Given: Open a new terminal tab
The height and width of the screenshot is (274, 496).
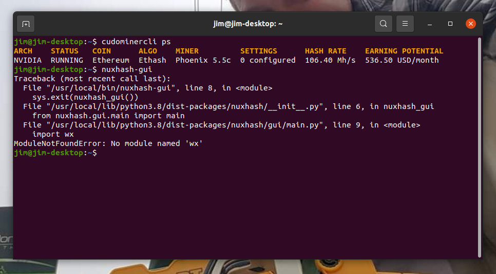Looking at the screenshot, I should coord(26,24).
